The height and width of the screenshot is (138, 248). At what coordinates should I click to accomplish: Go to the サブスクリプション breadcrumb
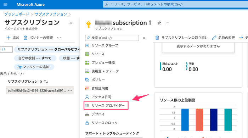pos(51,14)
